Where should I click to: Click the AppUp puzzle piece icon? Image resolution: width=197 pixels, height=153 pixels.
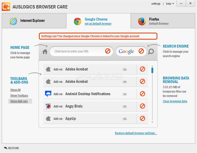tap(48, 119)
